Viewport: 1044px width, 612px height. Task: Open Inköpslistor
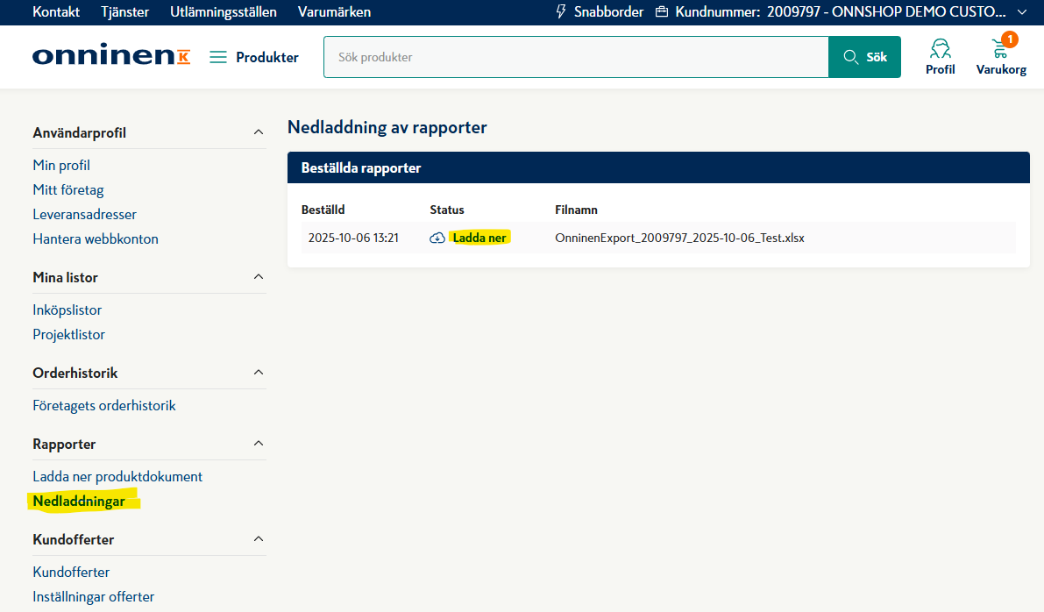[67, 310]
